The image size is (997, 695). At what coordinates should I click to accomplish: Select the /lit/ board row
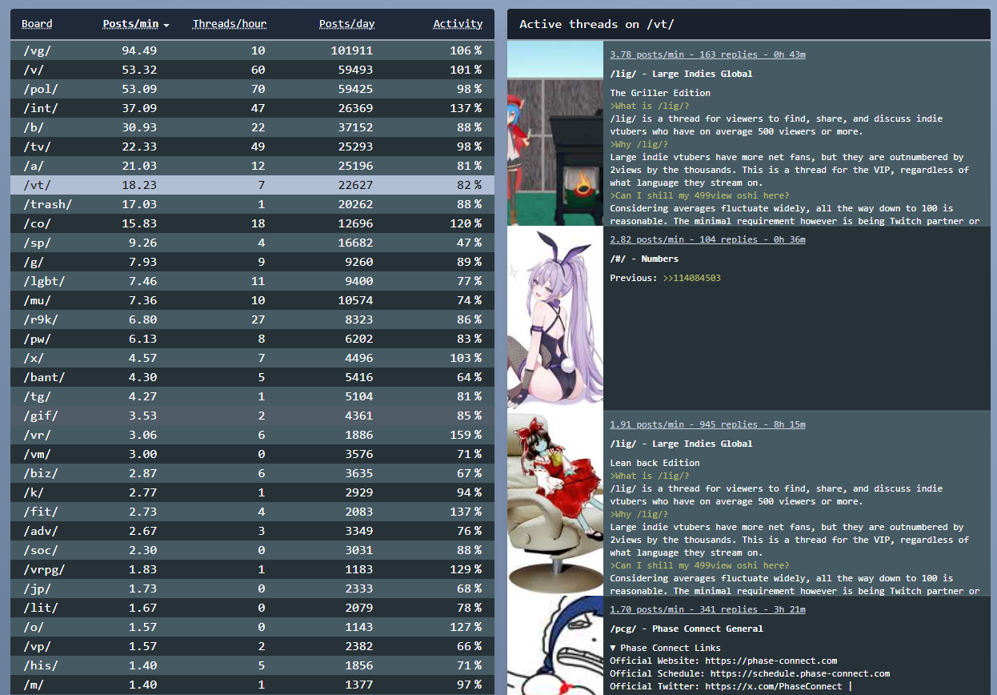pyautogui.click(x=252, y=608)
